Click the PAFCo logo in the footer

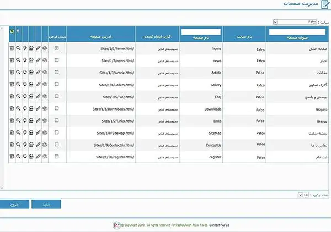click(116, 225)
